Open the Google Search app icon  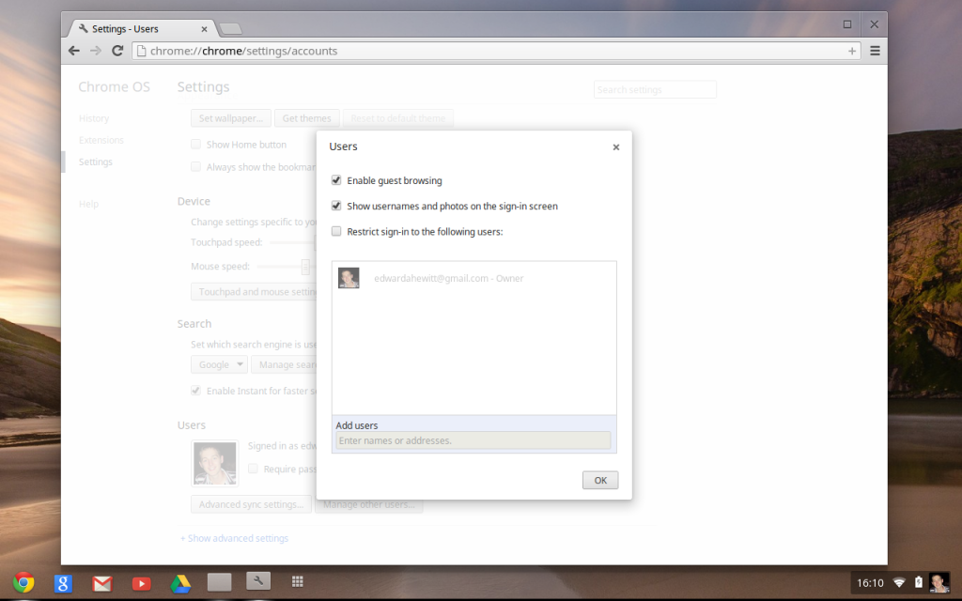pos(62,582)
